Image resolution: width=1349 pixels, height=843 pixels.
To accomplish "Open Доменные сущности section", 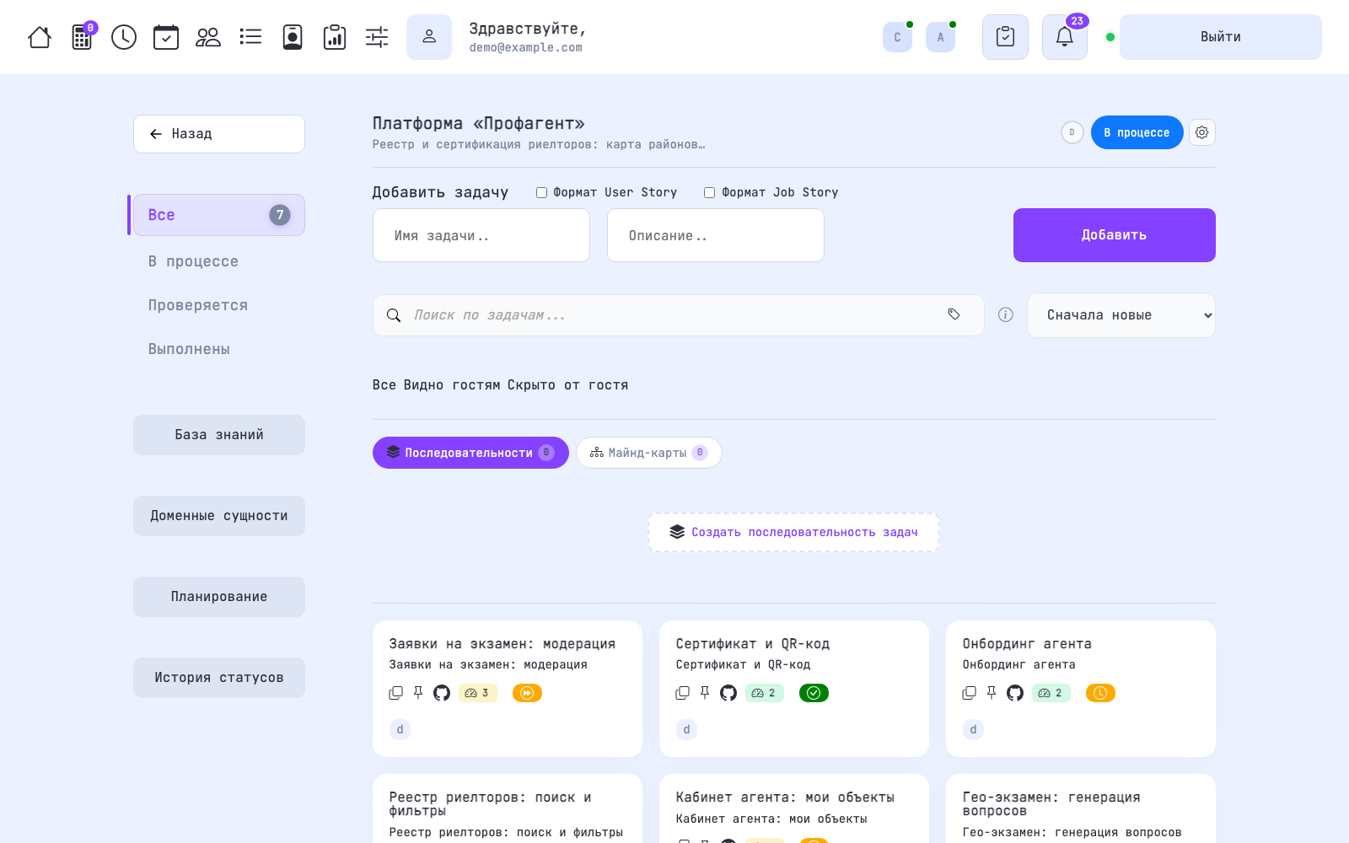I will pos(219,516).
